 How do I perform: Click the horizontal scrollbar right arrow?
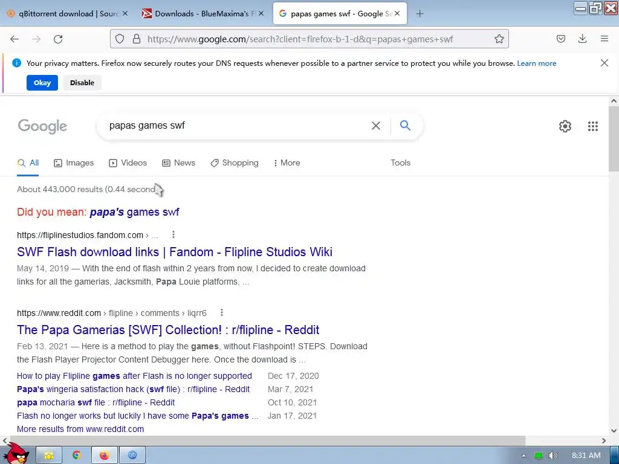click(604, 440)
